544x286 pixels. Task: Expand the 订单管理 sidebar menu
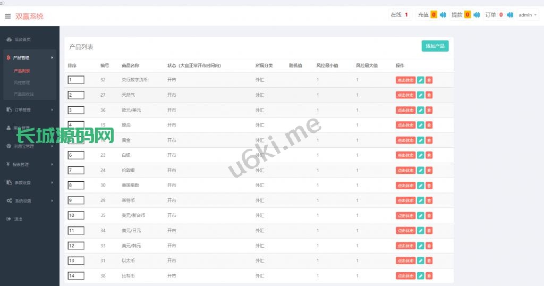(x=30, y=110)
